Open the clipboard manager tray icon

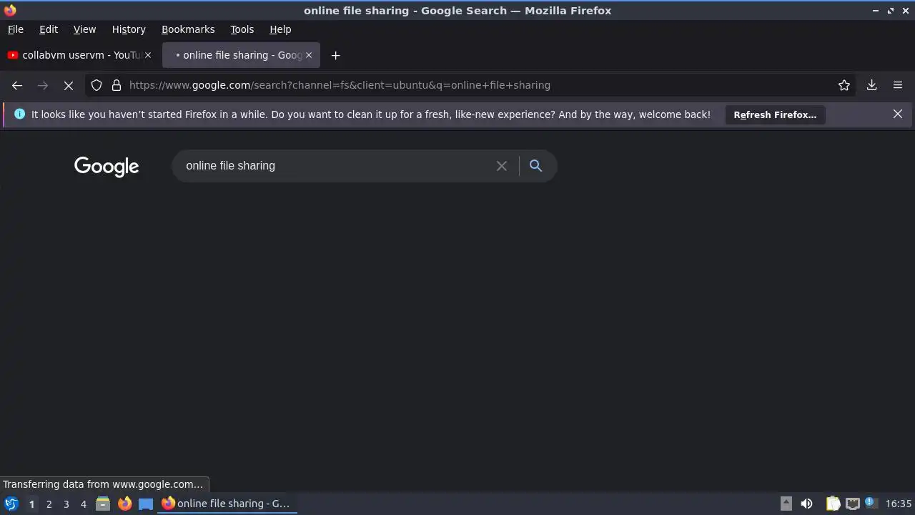(833, 504)
